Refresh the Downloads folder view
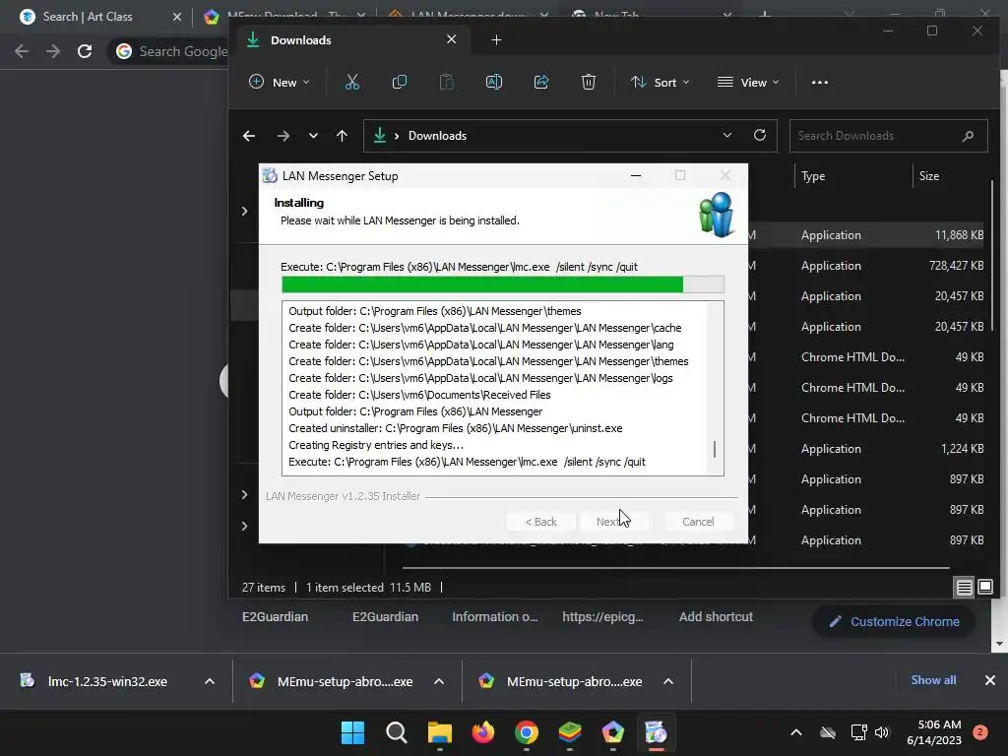Image resolution: width=1008 pixels, height=756 pixels. point(760,135)
